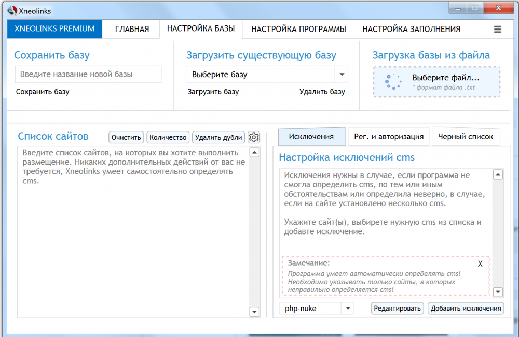
Task: Dismiss the Замечание note with X
Action: coord(480,263)
